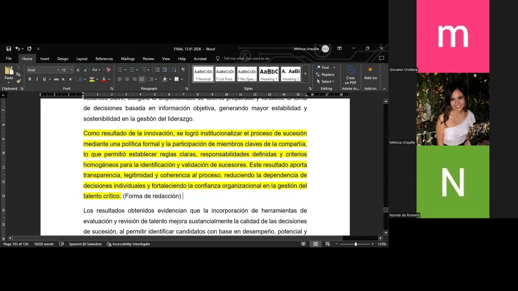Switch to the Design tab
This screenshot has width=518, height=291.
point(63,59)
